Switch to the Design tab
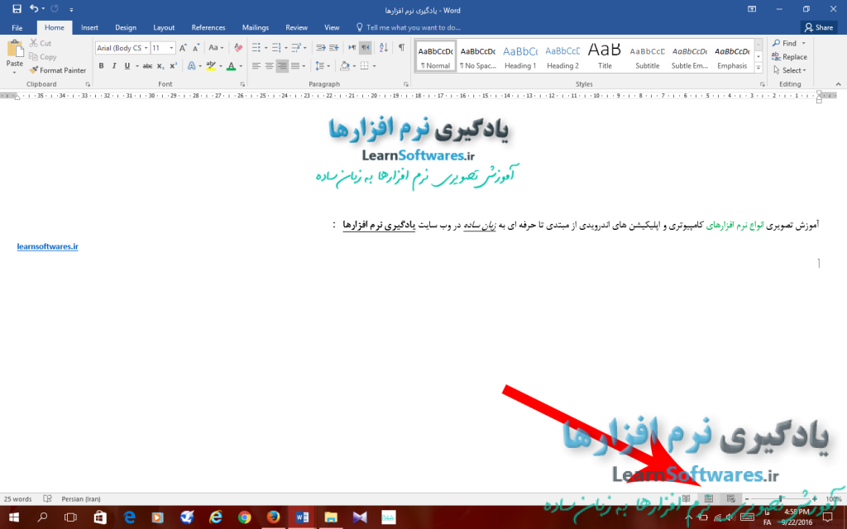847x529 pixels. click(126, 27)
